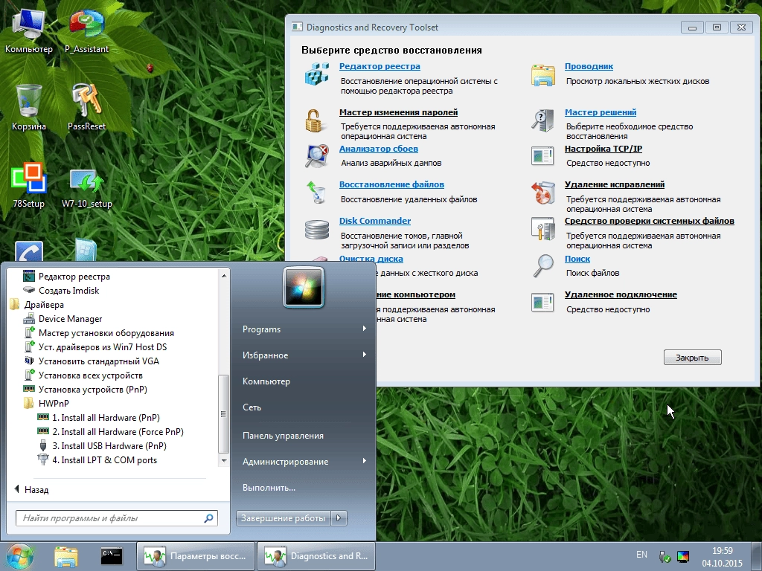Launch Мастер установки оборудования
The width and height of the screenshot is (762, 571).
click(x=99, y=333)
